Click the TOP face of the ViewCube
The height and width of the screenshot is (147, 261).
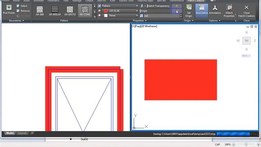[x=246, y=41]
